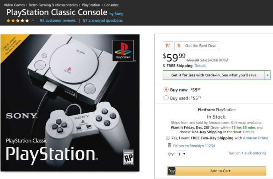This screenshot has width=273, height=179.
Task: Click Turn on 1-click ordering
Action: pos(247,153)
